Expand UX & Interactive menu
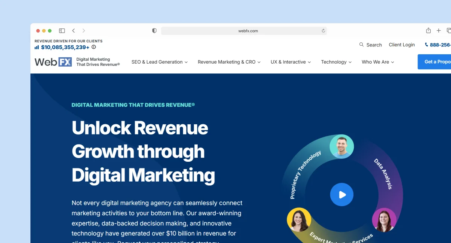 pyautogui.click(x=291, y=62)
